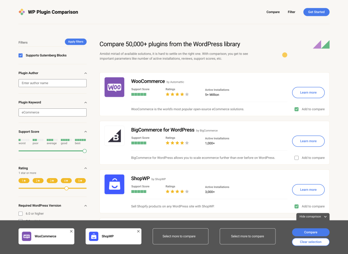This screenshot has width=348, height=254.
Task: Click the BigCommerce plugin logo thumbnail
Action: pyautogui.click(x=114, y=136)
